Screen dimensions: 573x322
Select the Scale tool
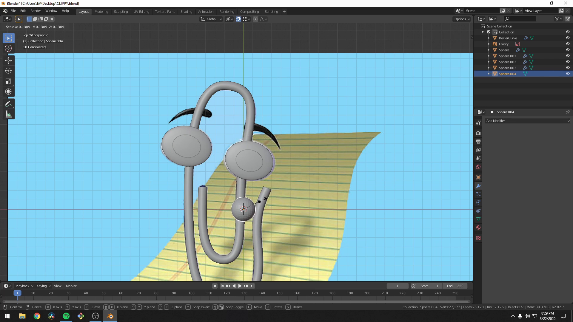8,81
